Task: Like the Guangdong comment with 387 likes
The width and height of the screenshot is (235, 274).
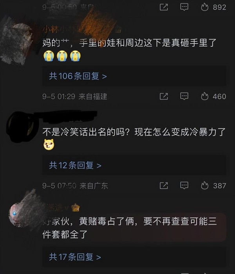Action: point(213,186)
